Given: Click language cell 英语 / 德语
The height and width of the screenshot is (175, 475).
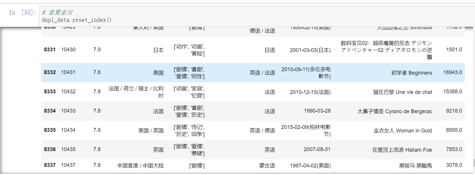Looking at the screenshot, I should point(262,131).
